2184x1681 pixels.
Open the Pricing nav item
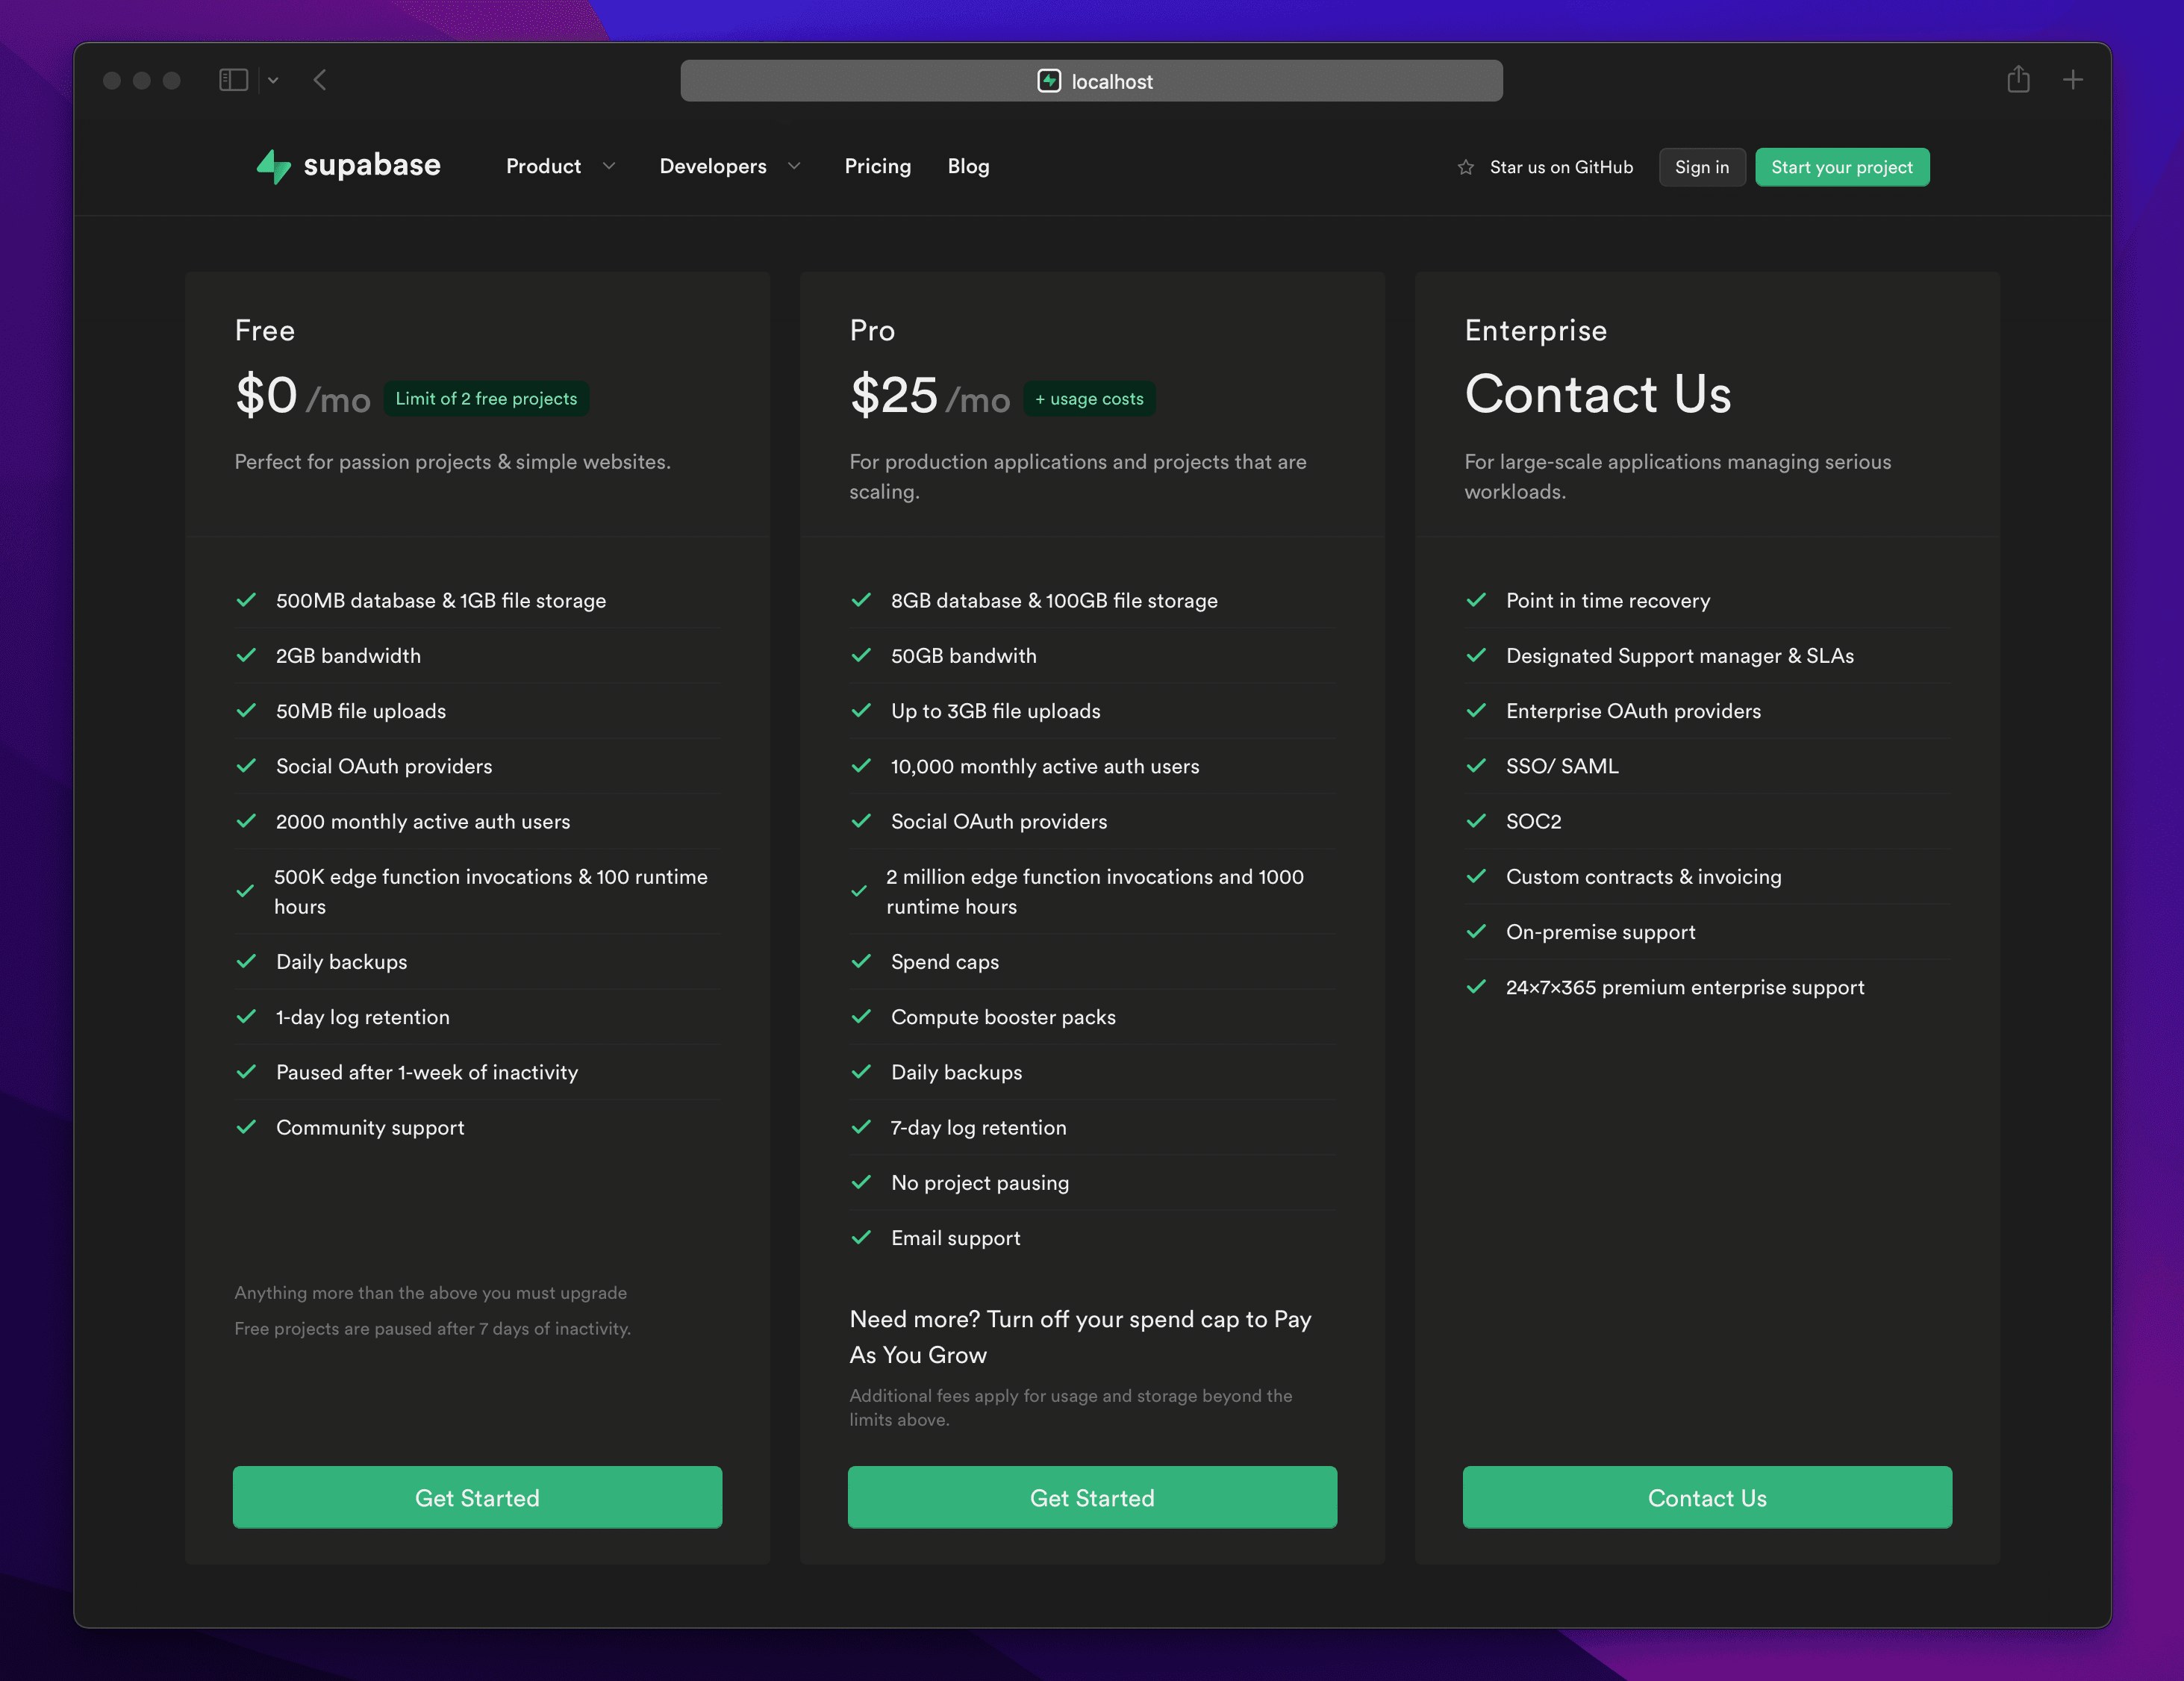point(877,166)
